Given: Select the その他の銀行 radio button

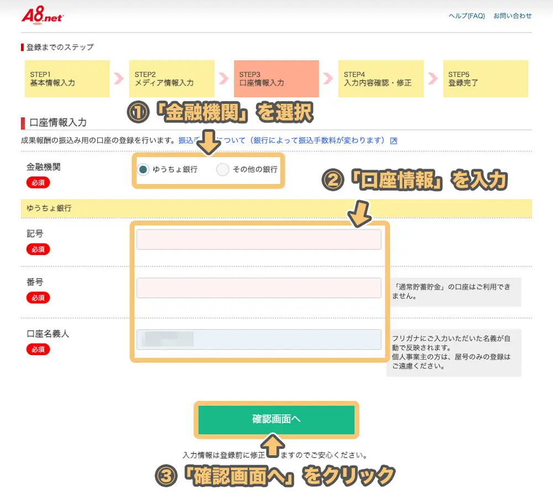Looking at the screenshot, I should click(222, 169).
